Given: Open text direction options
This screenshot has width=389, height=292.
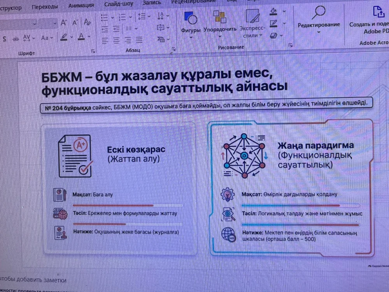Looking at the screenshot, I should pyautogui.click(x=163, y=16).
